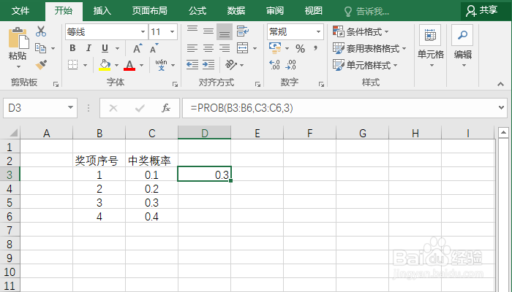The image size is (512, 292).
Task: Click the Paste clipboard icon
Action: click(18, 38)
